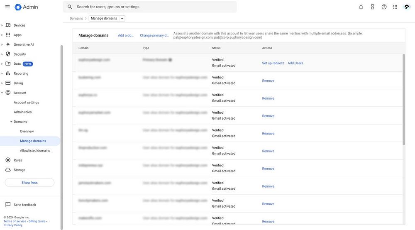Open the tasks hourglass icon
The width and height of the screenshot is (415, 230).
pyautogui.click(x=373, y=7)
